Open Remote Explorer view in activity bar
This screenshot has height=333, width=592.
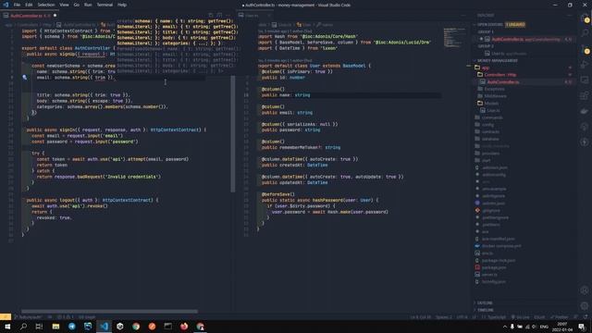point(585,80)
